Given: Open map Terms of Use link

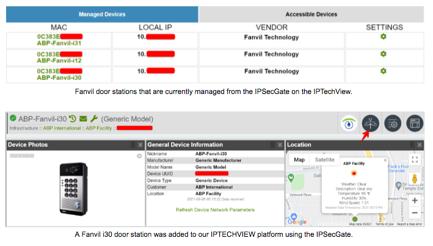Looking at the screenshot, I should [x=384, y=224].
